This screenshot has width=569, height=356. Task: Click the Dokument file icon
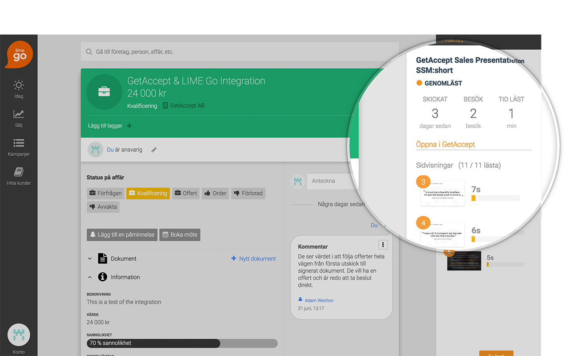coord(103,259)
